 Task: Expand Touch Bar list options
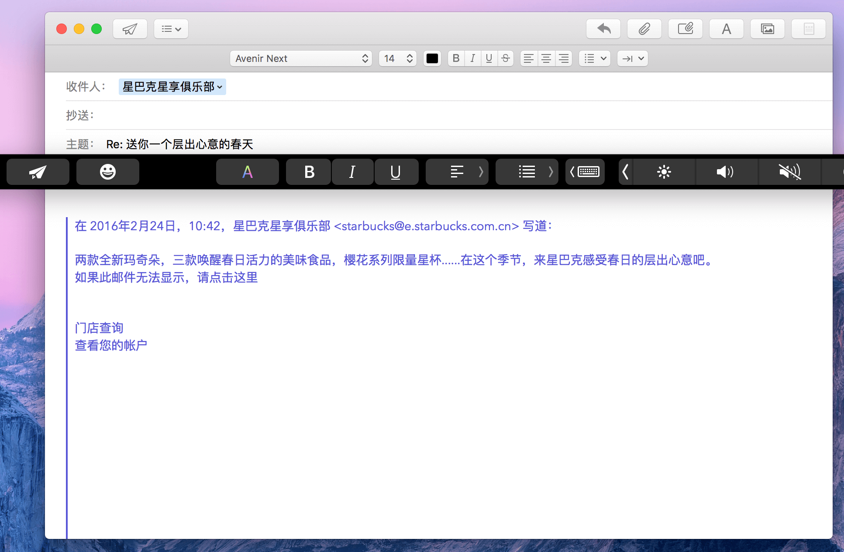(x=527, y=172)
